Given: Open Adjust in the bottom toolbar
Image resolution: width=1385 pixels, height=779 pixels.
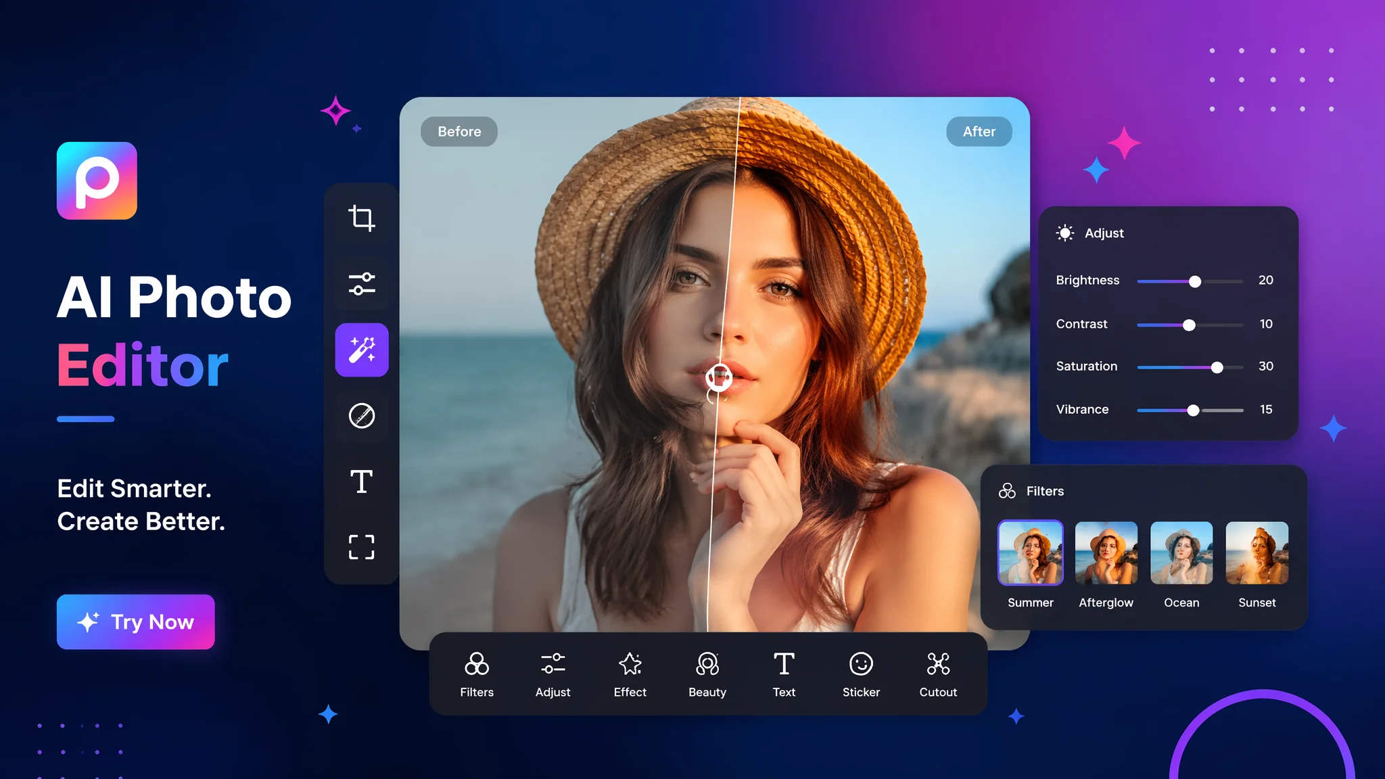Looking at the screenshot, I should click(553, 674).
